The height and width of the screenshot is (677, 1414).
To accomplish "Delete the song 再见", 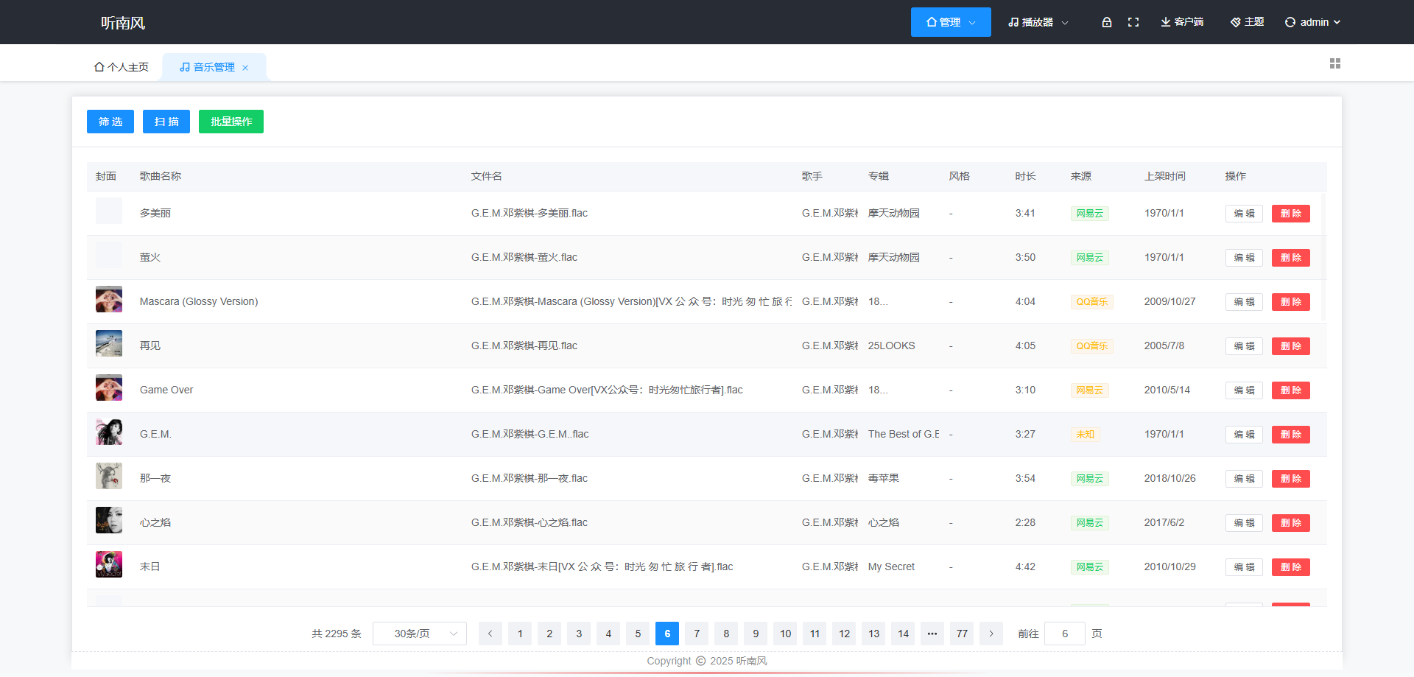I will [1290, 346].
